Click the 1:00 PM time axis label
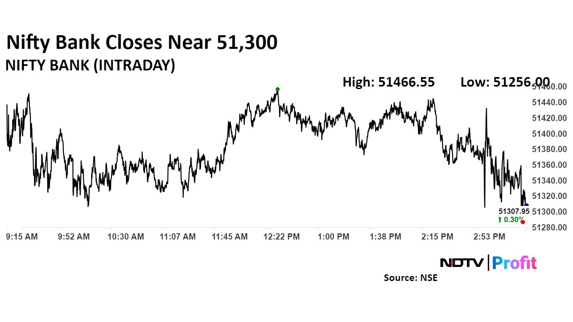Screen dimensions: 573x322 pyautogui.click(x=334, y=237)
